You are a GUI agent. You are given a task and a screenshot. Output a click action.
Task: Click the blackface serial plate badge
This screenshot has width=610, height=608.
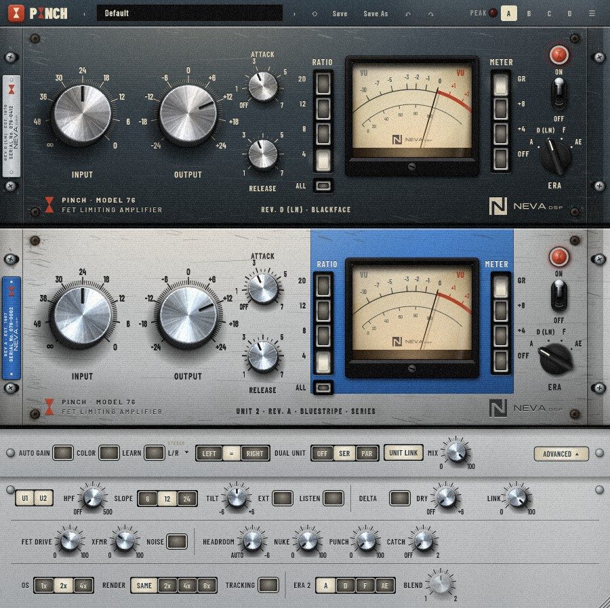pos(12,126)
